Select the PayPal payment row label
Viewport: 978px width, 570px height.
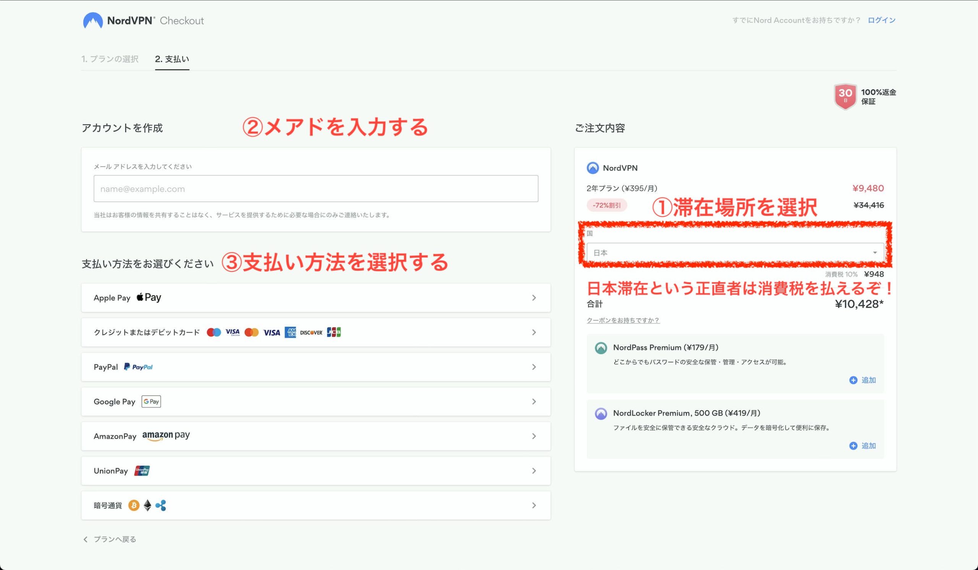point(105,367)
